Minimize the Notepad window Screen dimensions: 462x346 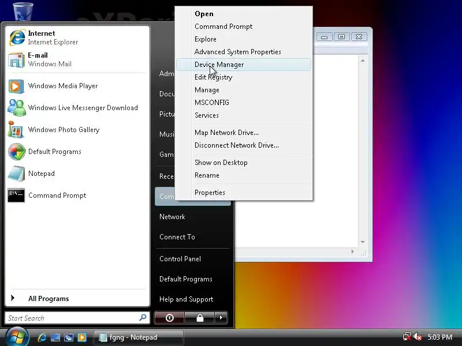(x=324, y=37)
